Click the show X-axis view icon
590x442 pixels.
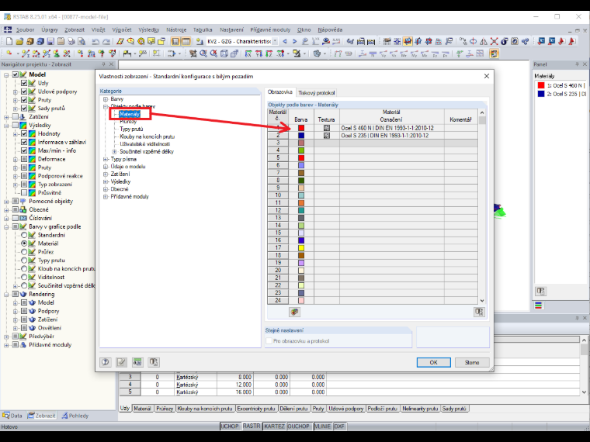click(248, 54)
